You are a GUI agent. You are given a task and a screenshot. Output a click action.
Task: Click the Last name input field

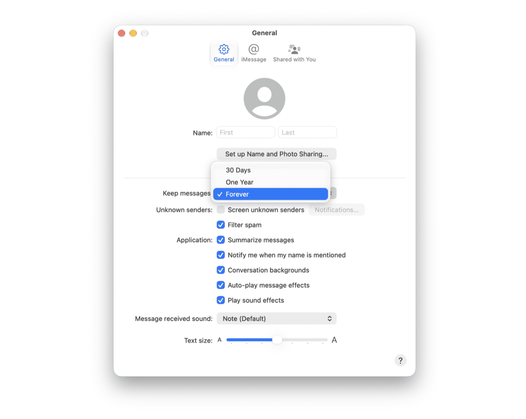(x=307, y=133)
